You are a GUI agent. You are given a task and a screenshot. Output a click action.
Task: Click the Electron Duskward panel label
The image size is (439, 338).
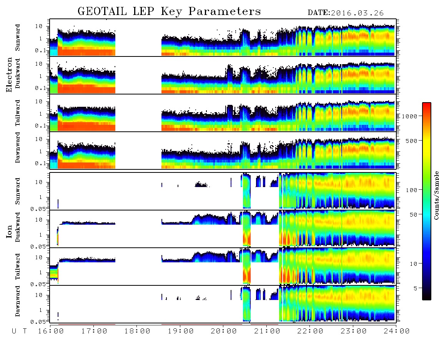[18, 73]
